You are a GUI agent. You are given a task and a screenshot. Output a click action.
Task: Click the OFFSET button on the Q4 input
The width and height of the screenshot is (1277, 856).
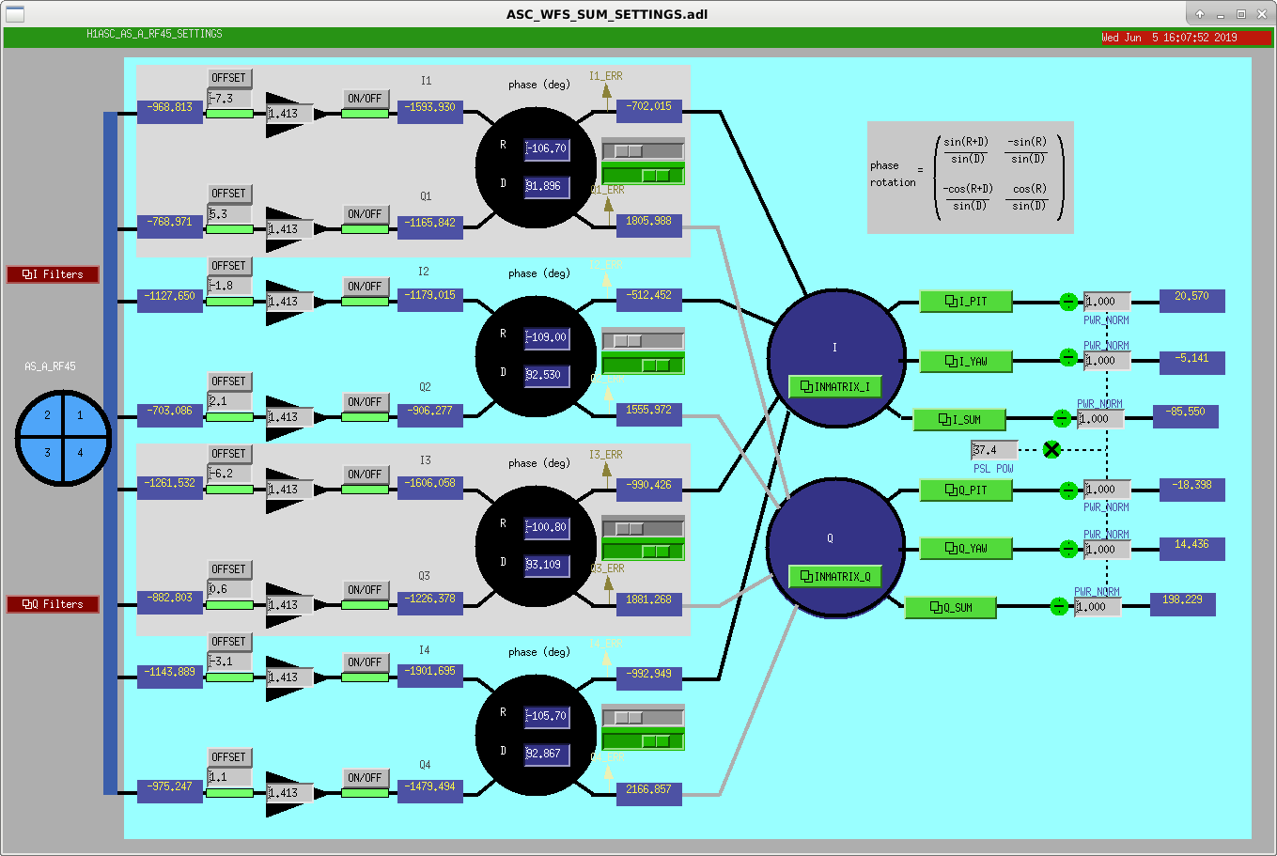pyautogui.click(x=229, y=757)
